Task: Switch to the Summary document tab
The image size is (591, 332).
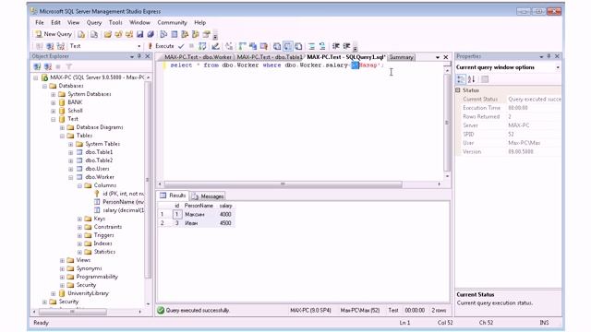Action: click(402, 57)
